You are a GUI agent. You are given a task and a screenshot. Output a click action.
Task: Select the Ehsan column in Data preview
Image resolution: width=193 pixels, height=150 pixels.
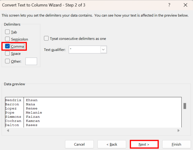pyautogui.click(x=32, y=100)
